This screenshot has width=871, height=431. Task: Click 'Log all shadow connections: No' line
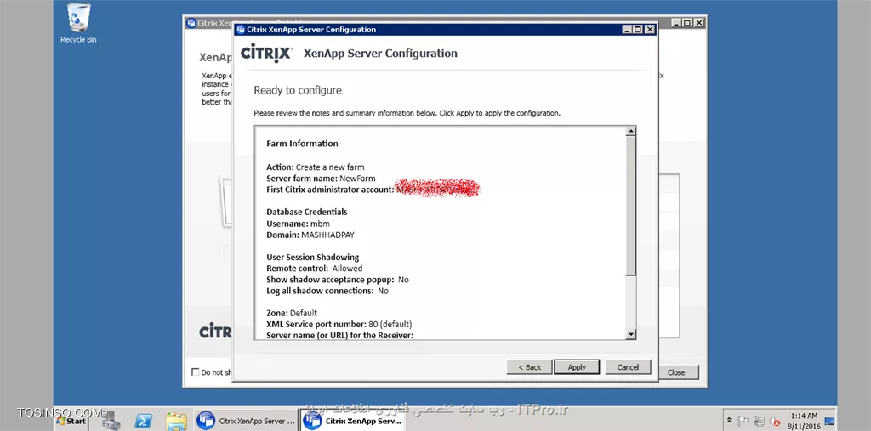click(x=327, y=291)
